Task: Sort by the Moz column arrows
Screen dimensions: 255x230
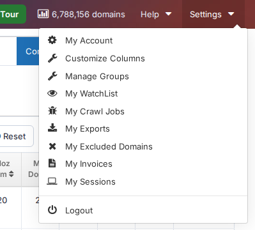Action: [12, 174]
